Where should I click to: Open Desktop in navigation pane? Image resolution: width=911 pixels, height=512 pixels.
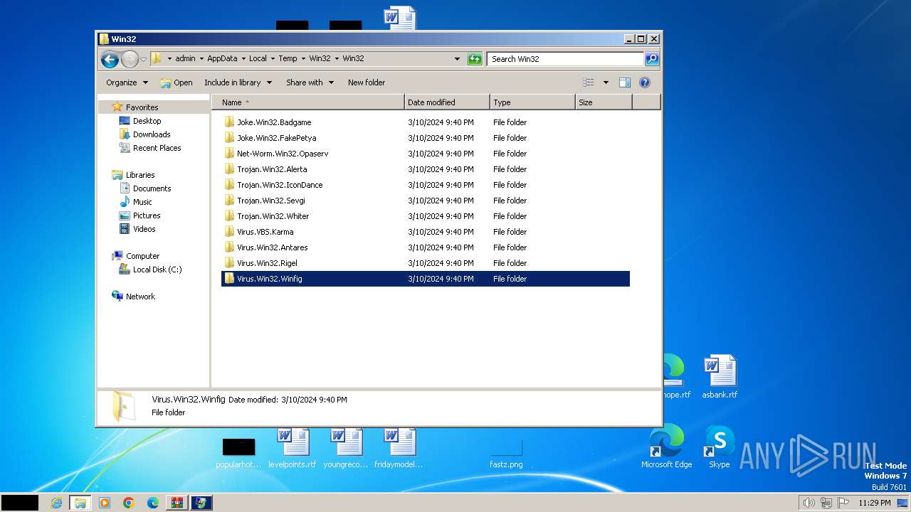tap(147, 121)
